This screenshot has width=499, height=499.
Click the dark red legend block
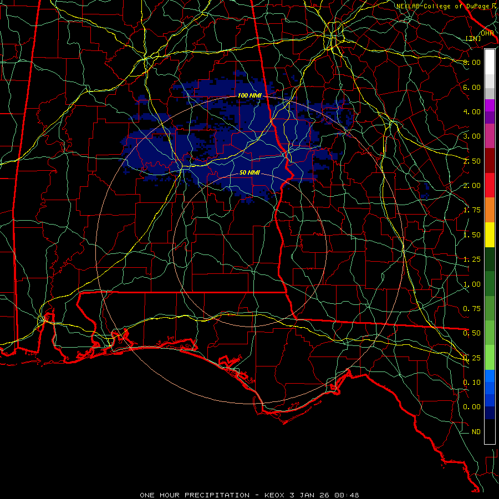pyautogui.click(x=490, y=161)
